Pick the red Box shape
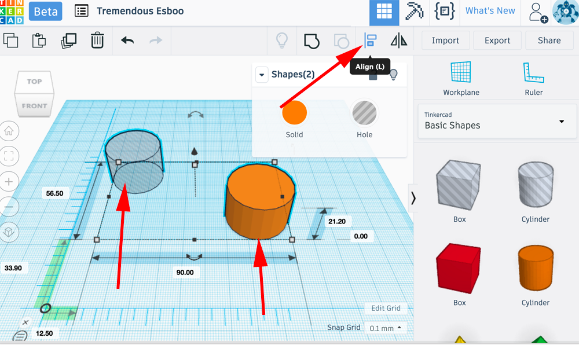 pyautogui.click(x=459, y=268)
